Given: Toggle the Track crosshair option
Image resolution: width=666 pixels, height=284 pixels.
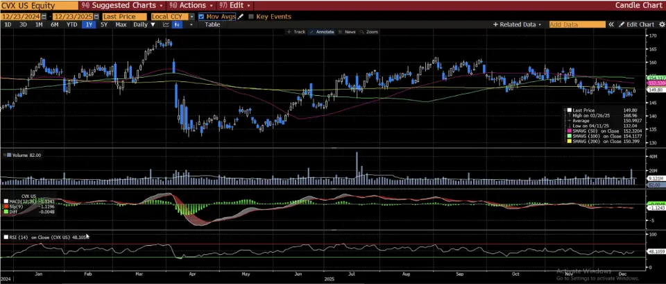Looking at the screenshot, I should [x=296, y=32].
